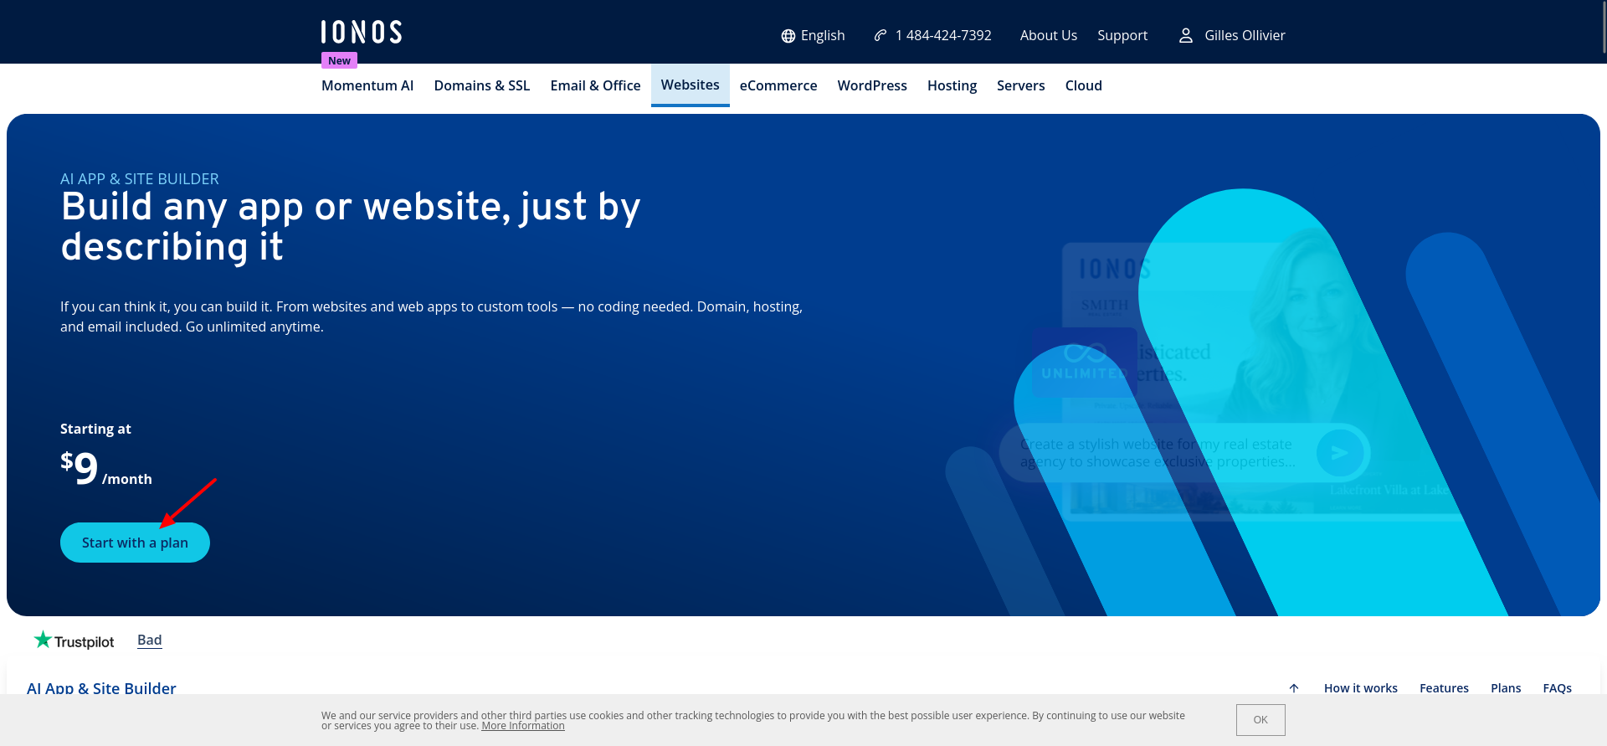Open the Servers menu
Screen dimensions: 1607x746
click(x=1020, y=85)
